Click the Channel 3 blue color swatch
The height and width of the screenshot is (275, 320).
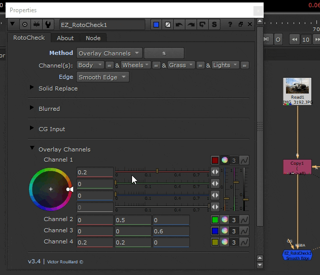[x=215, y=231]
